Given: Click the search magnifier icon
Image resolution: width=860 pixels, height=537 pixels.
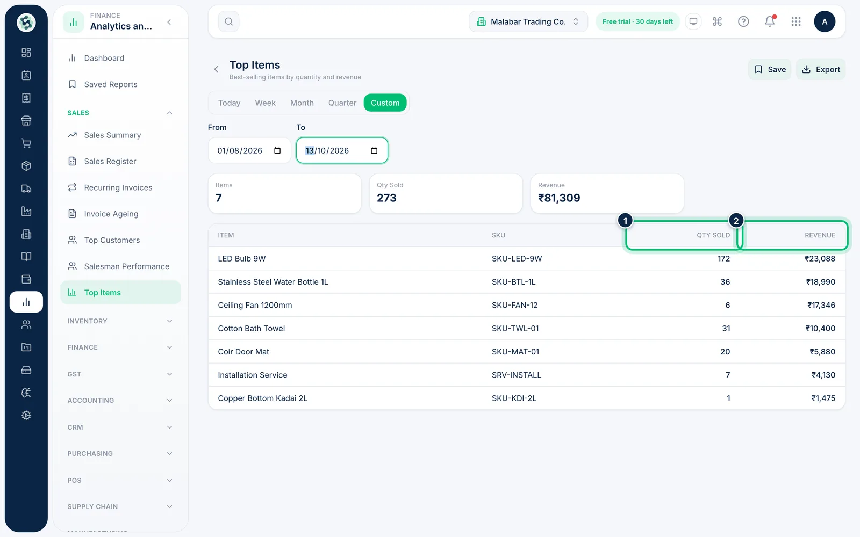Looking at the screenshot, I should 228,21.
